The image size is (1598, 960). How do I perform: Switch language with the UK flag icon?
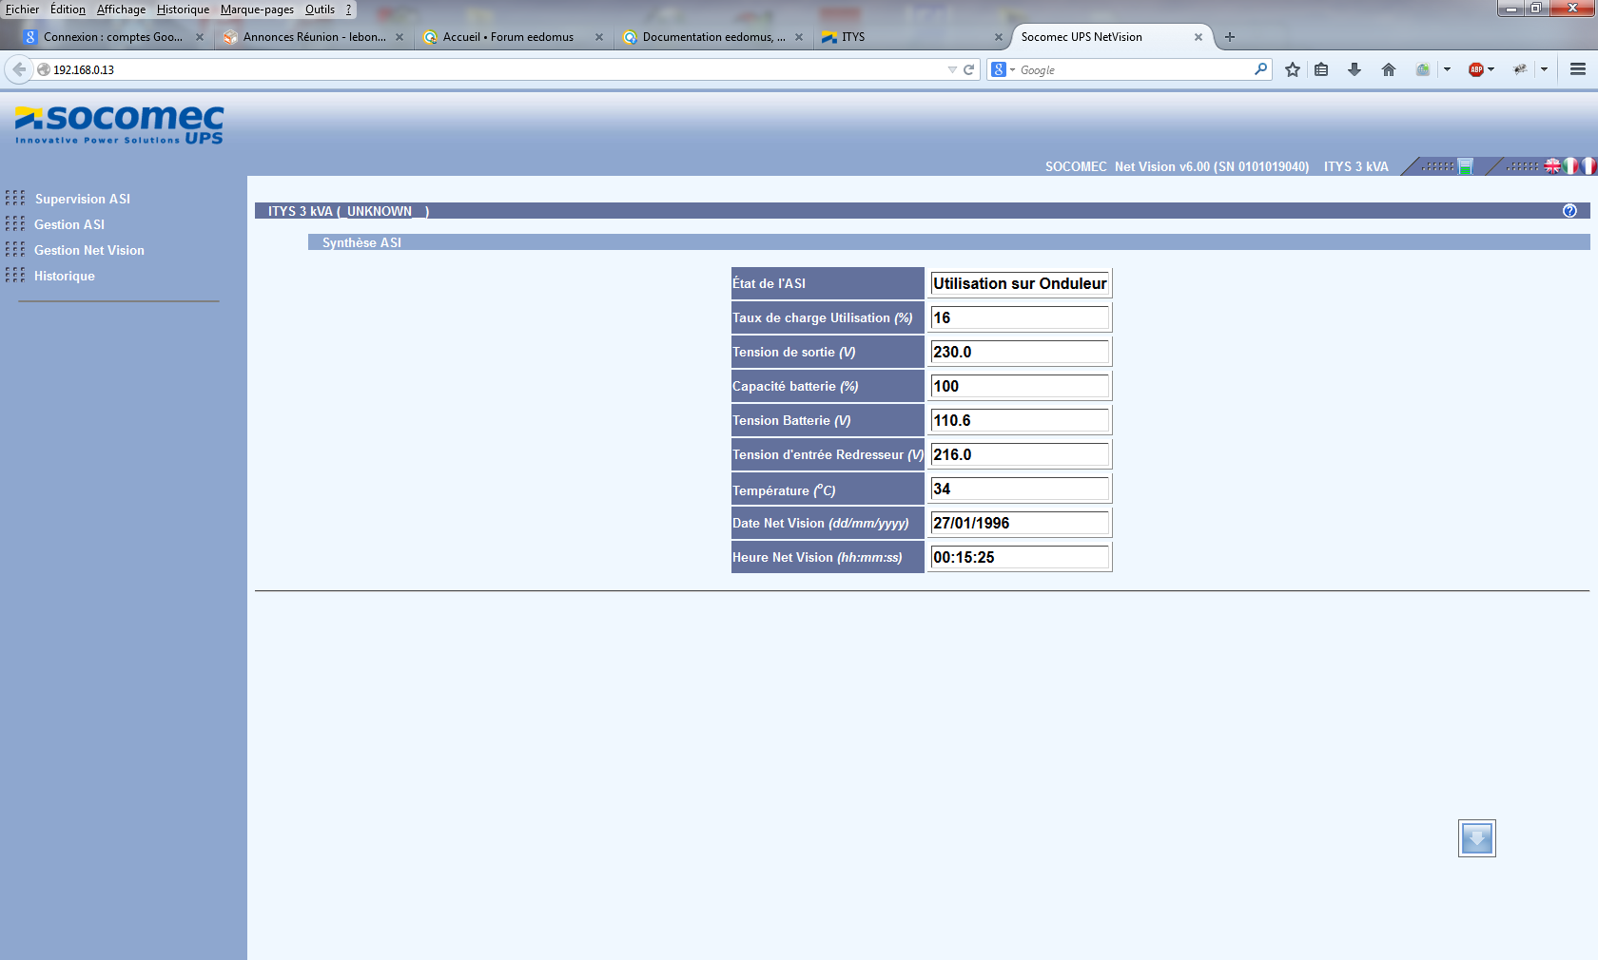1552,166
